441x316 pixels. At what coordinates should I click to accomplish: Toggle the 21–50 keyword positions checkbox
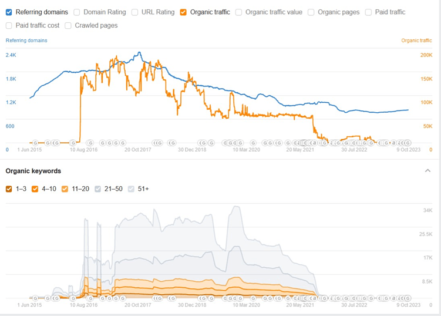[97, 189]
